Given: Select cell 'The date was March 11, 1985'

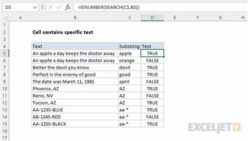Looking at the screenshot, I should click(x=75, y=82).
